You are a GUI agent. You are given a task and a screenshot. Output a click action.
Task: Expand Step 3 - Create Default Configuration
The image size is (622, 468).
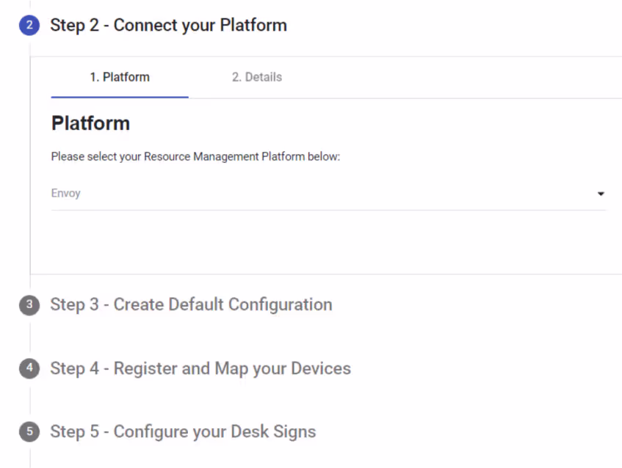coord(191,304)
